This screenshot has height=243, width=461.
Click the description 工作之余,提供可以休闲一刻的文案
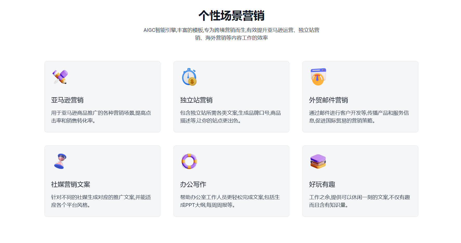(359, 201)
